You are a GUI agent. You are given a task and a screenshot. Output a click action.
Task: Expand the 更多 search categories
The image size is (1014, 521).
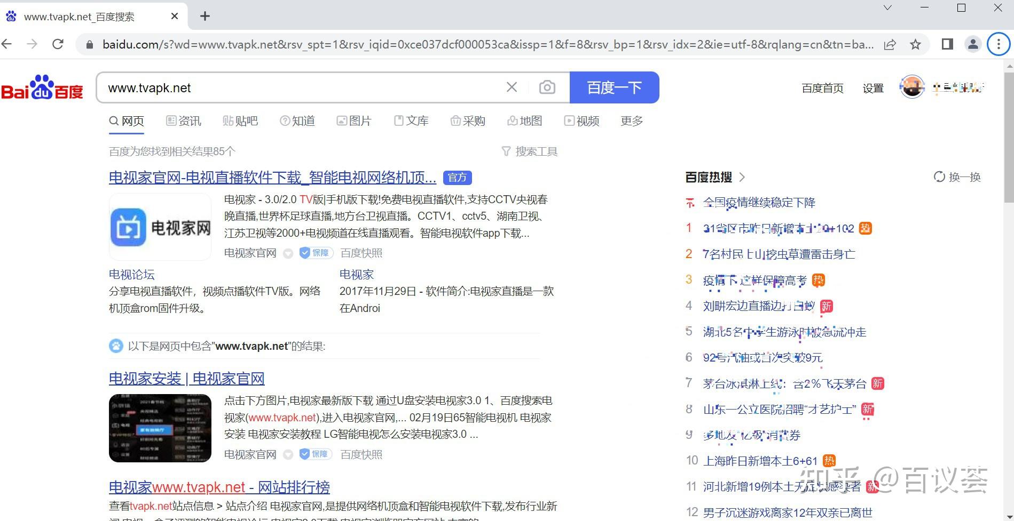click(632, 121)
